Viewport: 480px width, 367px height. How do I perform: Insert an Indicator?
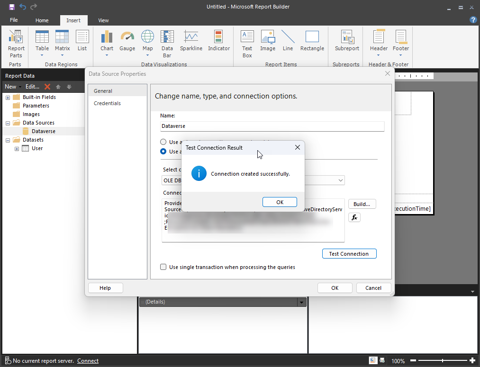[x=218, y=40]
